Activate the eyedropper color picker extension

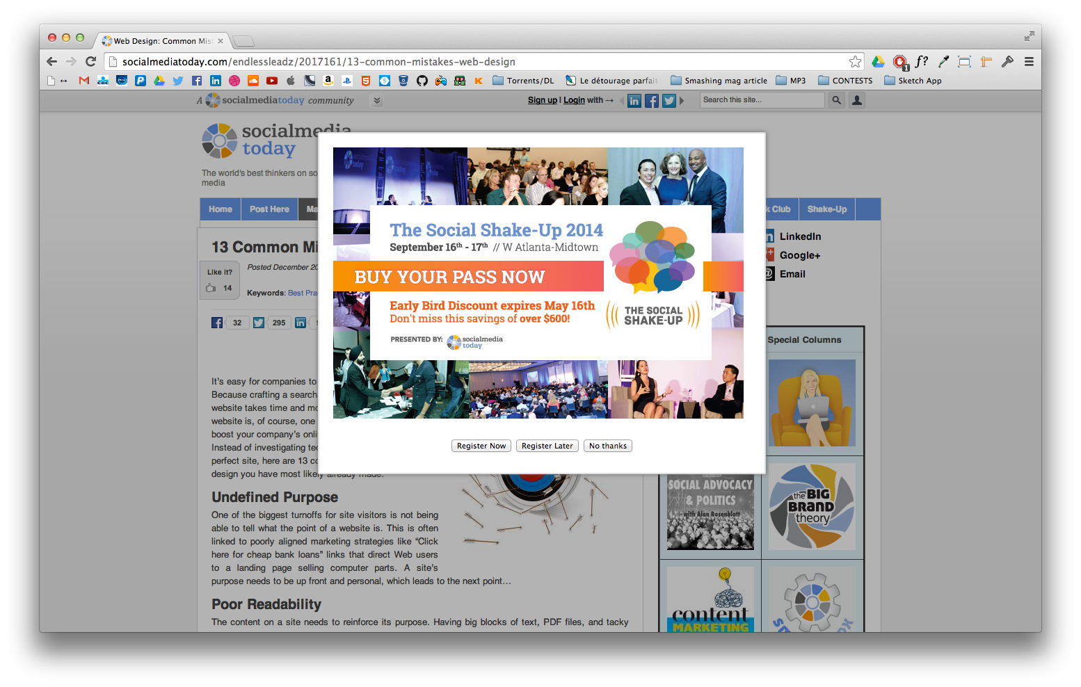coord(943,62)
